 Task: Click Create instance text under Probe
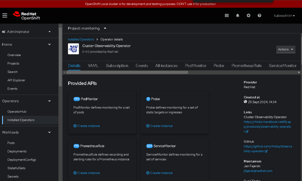pos(161,126)
